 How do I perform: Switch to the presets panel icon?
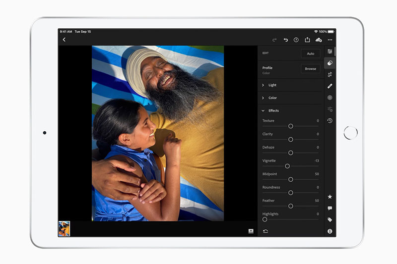330,63
